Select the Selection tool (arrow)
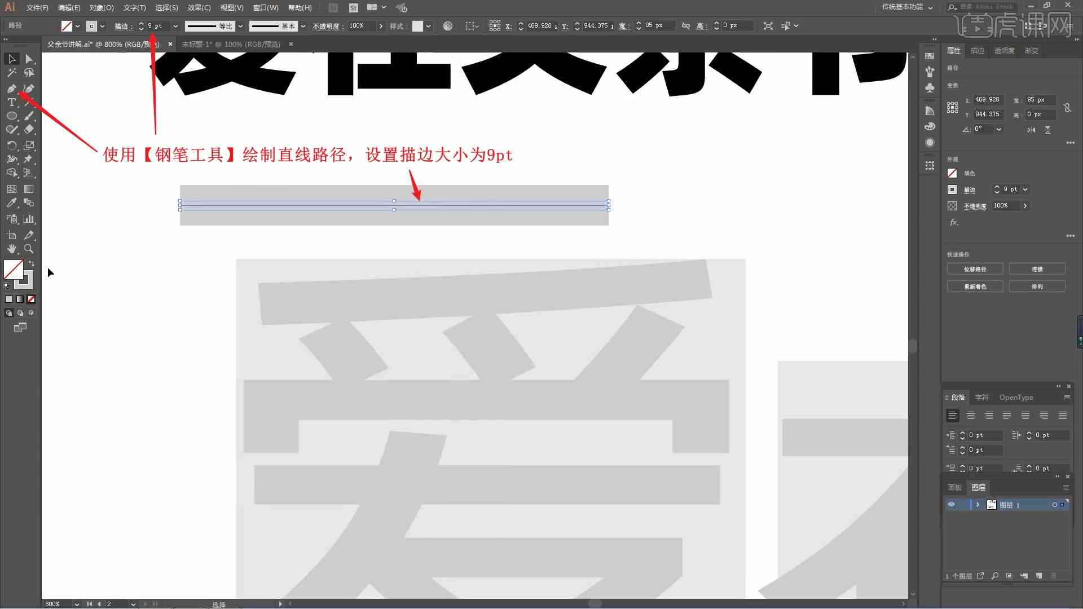1083x609 pixels. (x=11, y=58)
